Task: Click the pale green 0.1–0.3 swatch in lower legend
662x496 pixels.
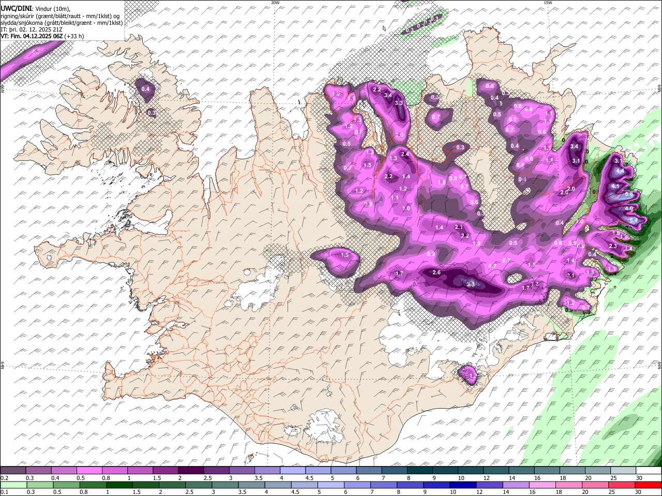Action: point(13,485)
